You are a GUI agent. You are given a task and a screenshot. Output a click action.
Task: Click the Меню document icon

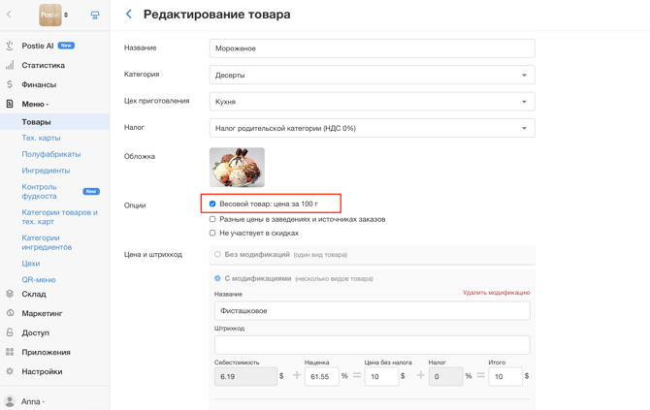[x=10, y=104]
